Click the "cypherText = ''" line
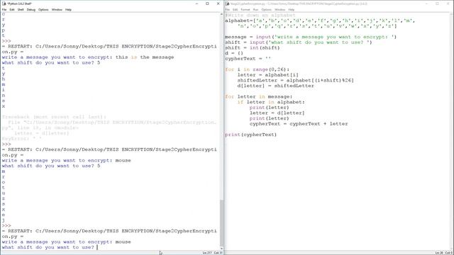The image size is (454, 255). [248, 58]
